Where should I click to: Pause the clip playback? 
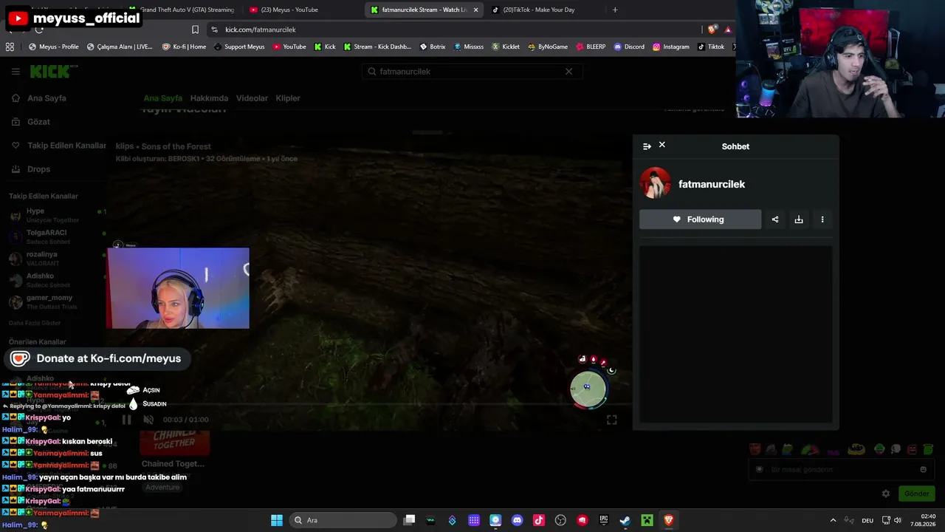[x=126, y=420]
